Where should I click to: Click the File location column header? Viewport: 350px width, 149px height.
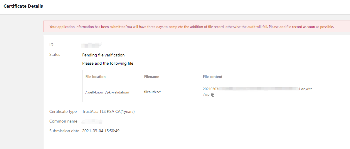click(95, 77)
